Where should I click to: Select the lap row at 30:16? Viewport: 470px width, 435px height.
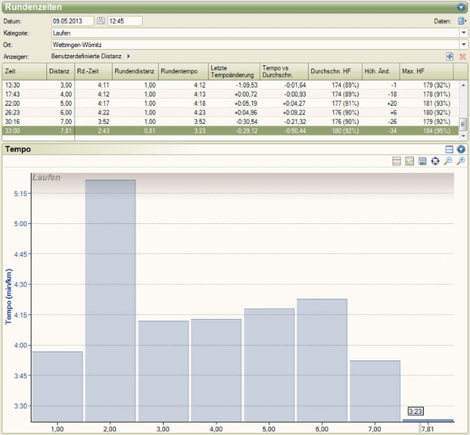pyautogui.click(x=230, y=122)
